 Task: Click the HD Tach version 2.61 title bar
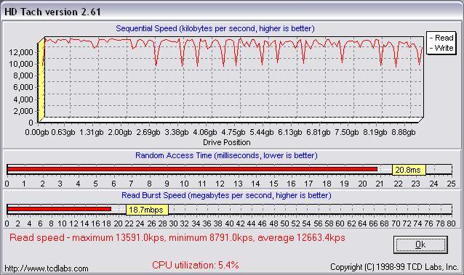(x=232, y=12)
